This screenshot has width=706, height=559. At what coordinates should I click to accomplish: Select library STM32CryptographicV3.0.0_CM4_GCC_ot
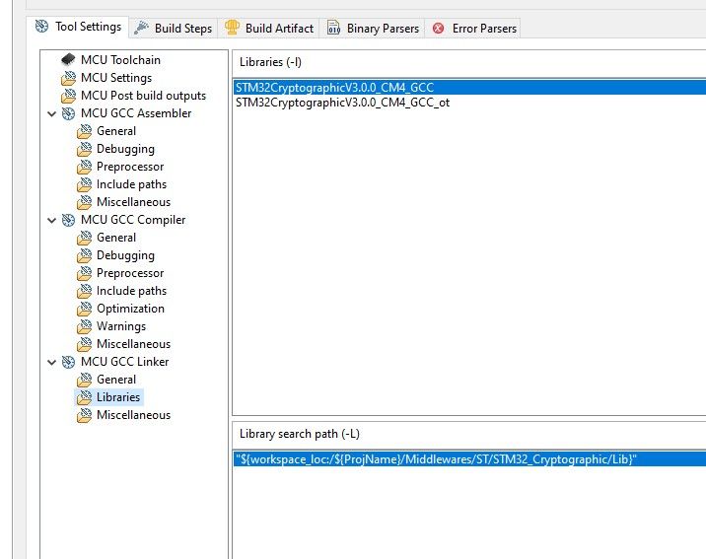[x=469, y=103]
